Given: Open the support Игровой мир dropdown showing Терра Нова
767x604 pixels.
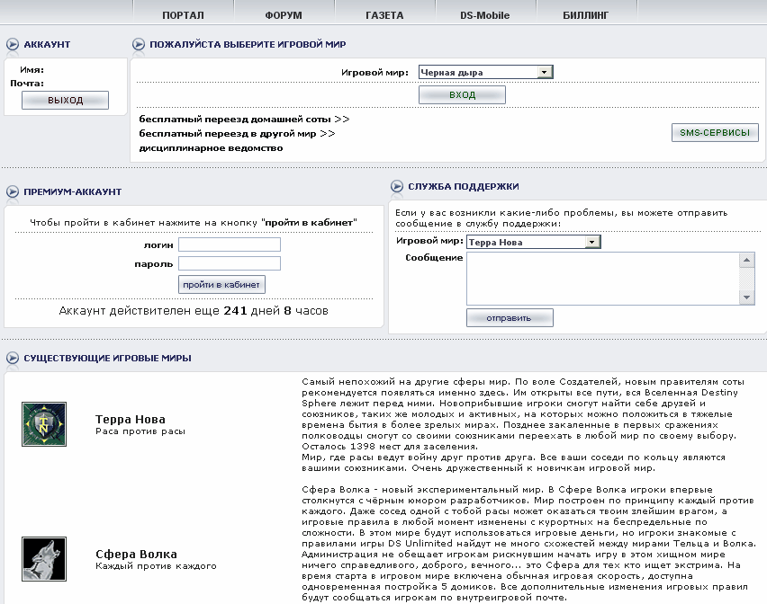Looking at the screenshot, I should [x=533, y=242].
